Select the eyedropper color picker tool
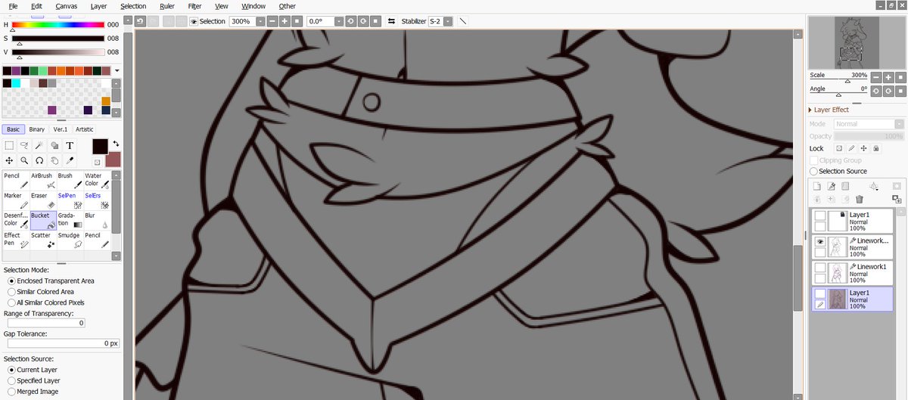This screenshot has height=400, width=908. 70,160
